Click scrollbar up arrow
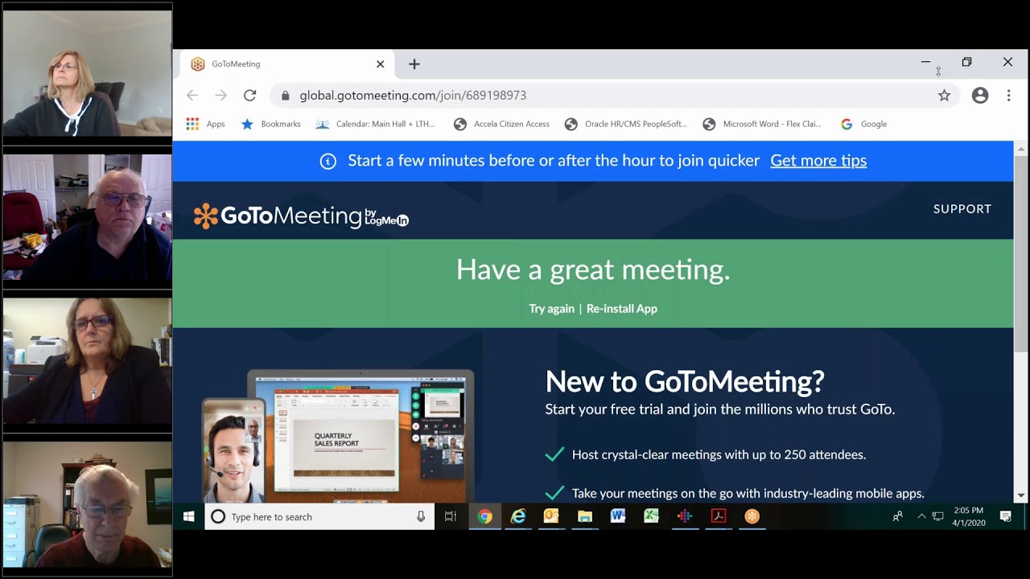 [x=1021, y=149]
